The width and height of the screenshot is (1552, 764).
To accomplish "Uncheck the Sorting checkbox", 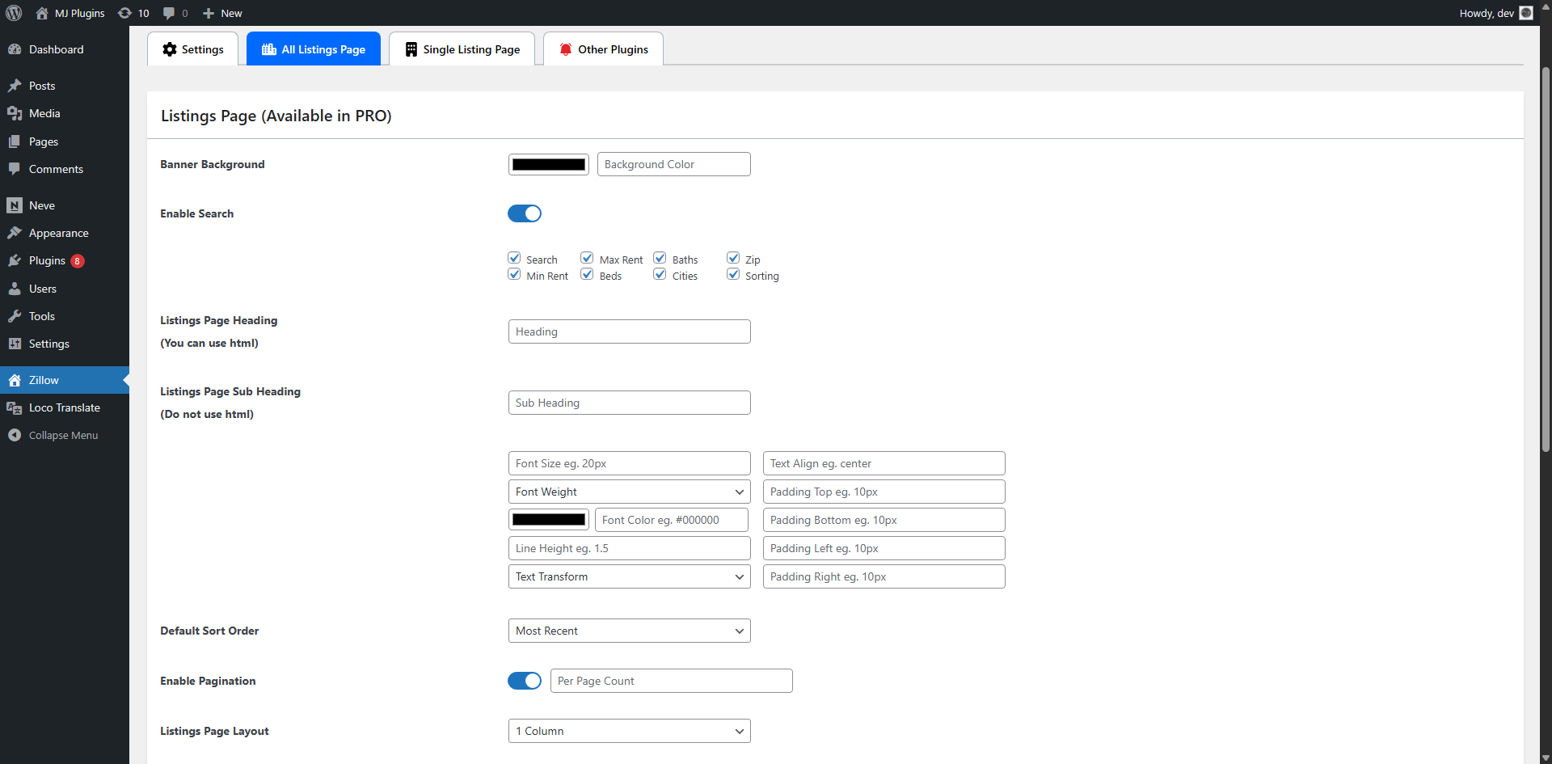I will (733, 274).
